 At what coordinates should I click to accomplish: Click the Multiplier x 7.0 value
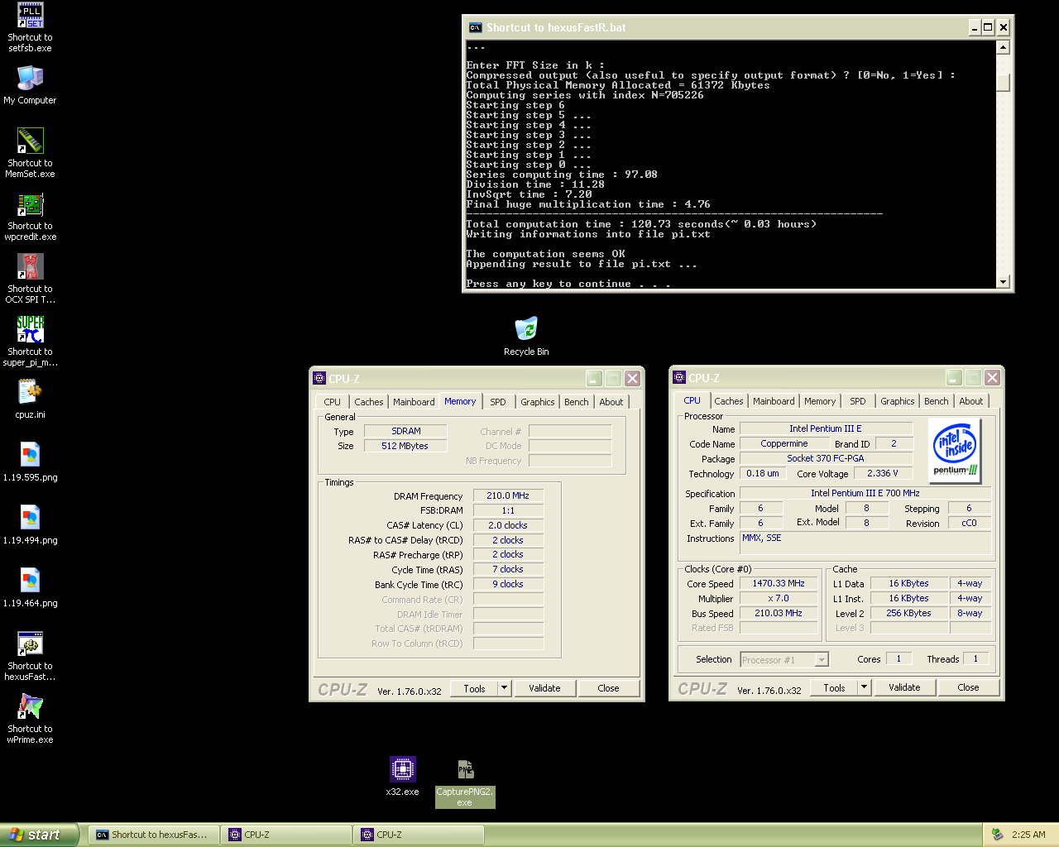pyautogui.click(x=779, y=598)
